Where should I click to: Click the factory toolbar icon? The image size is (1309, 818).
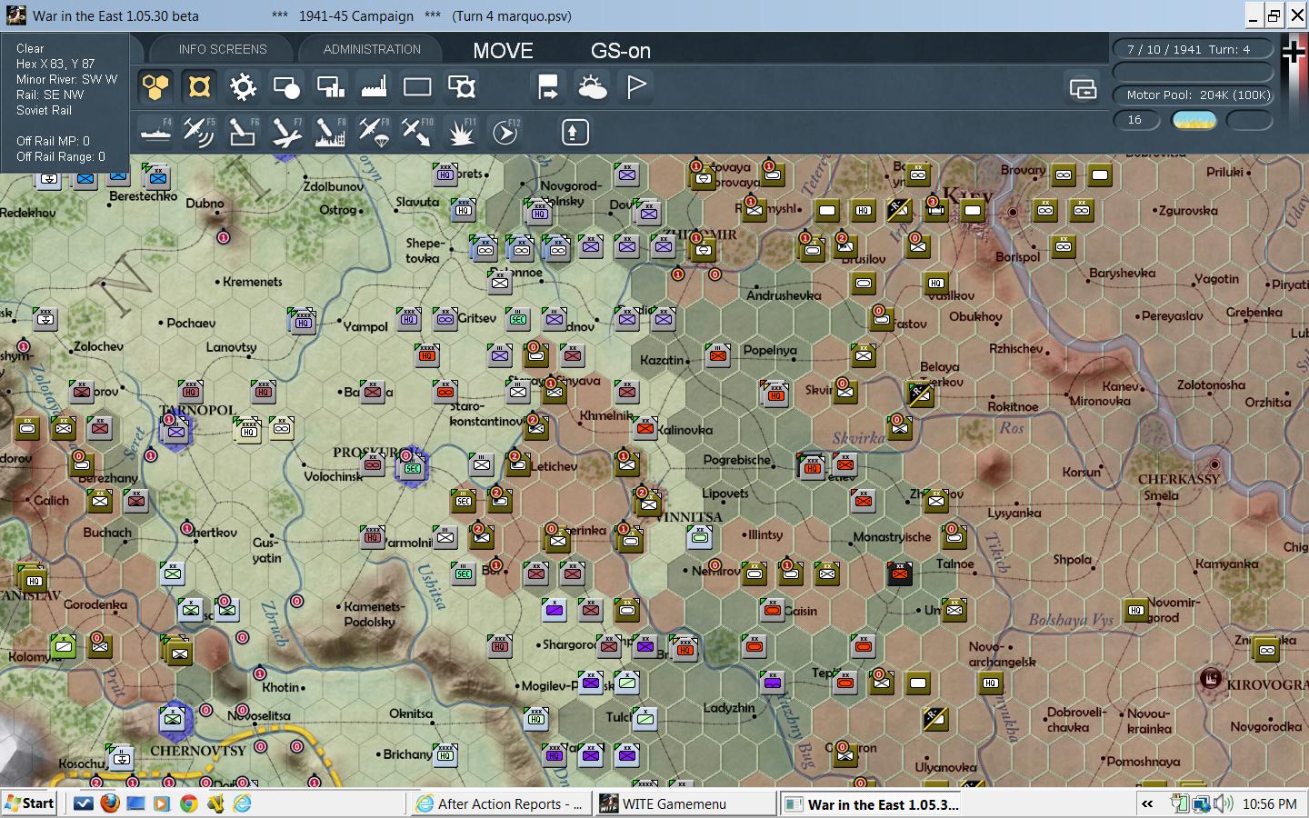point(374,87)
